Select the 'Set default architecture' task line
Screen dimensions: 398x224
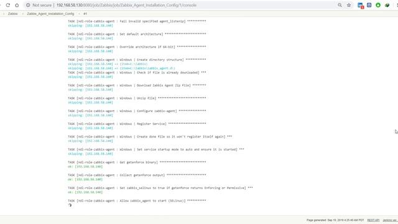[137, 34]
